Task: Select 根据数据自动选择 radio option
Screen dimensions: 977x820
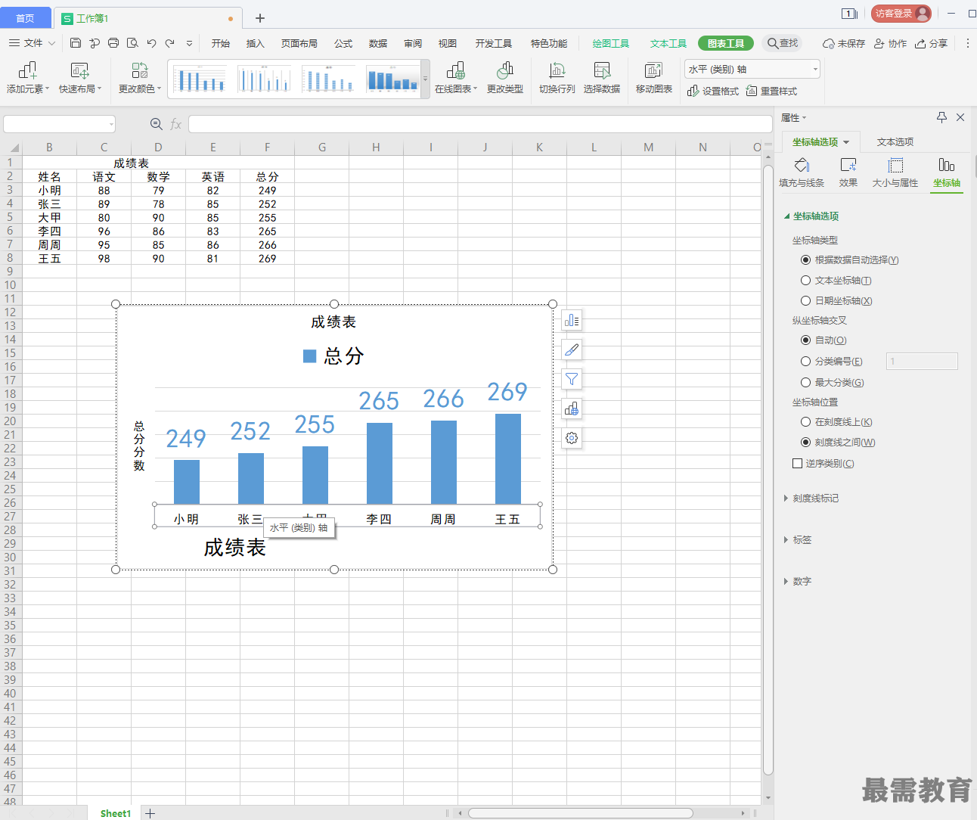Action: pyautogui.click(x=805, y=260)
